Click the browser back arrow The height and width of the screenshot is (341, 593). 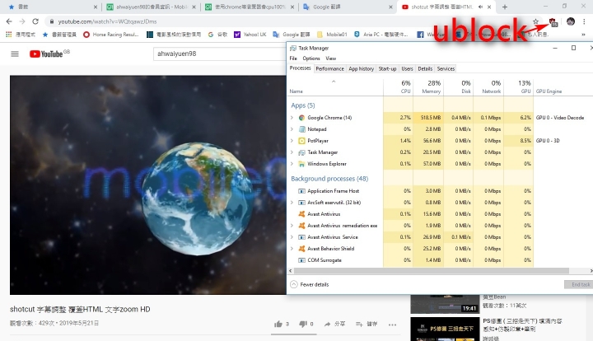point(9,21)
